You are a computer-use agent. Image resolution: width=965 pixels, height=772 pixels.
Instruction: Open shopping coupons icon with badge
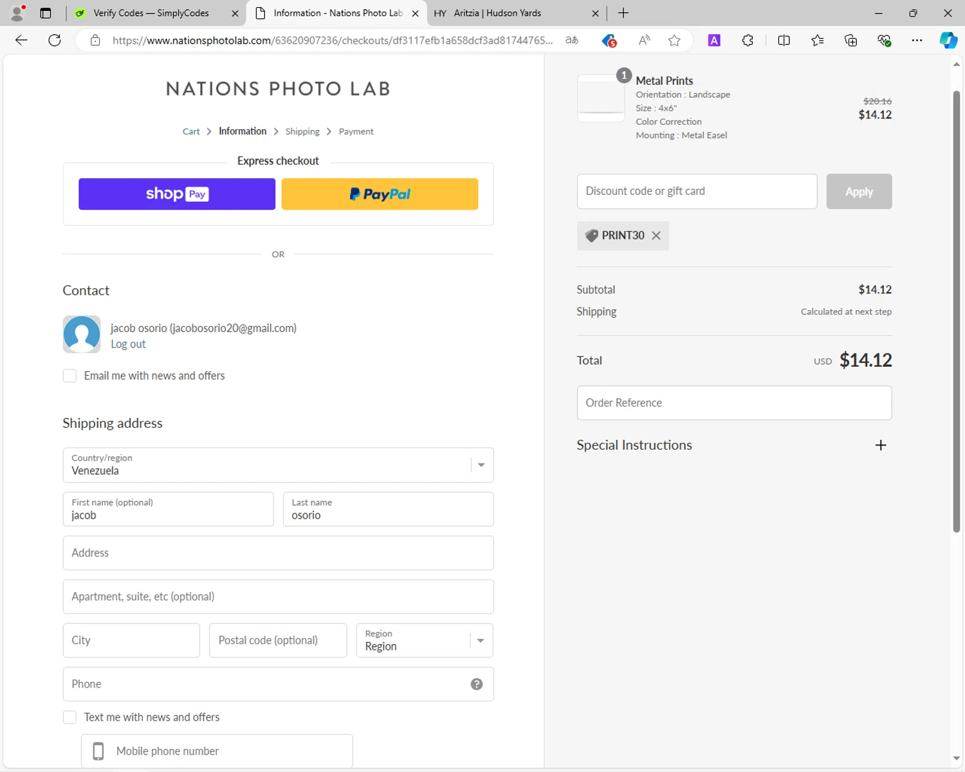(x=609, y=41)
